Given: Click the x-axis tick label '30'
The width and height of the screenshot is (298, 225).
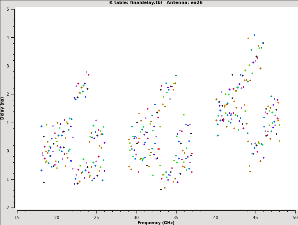Looking at the screenshot, I should click(136, 217).
